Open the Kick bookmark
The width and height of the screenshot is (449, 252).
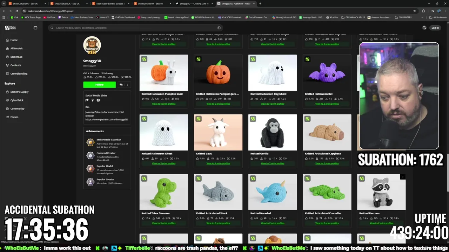pyautogui.click(x=14, y=17)
